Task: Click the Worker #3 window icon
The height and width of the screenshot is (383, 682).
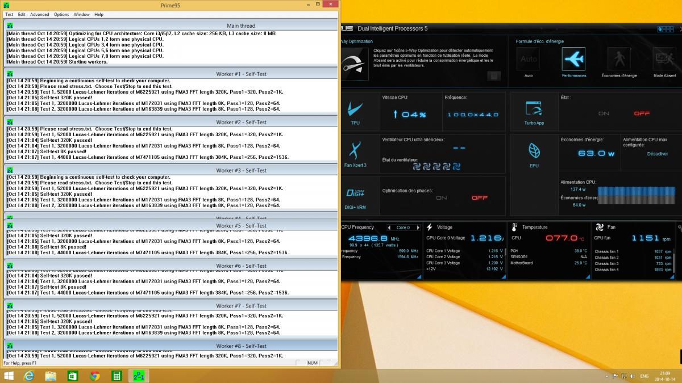Action: (10, 170)
